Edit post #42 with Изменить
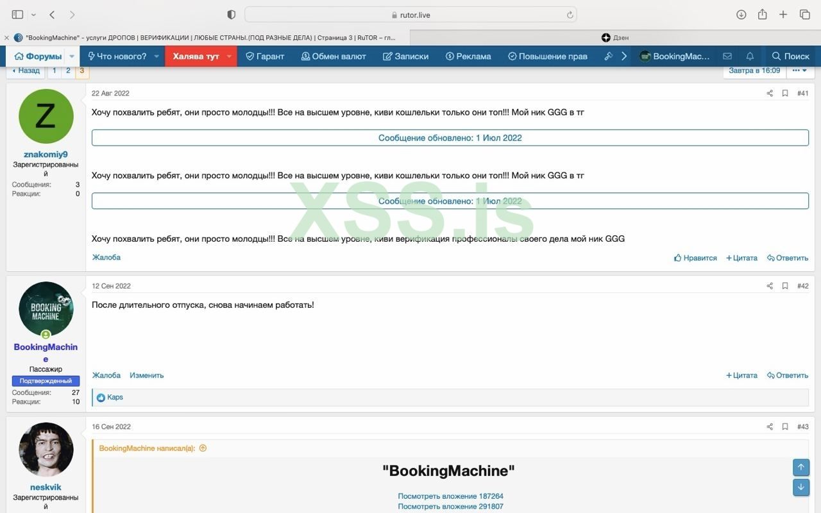 (147, 375)
